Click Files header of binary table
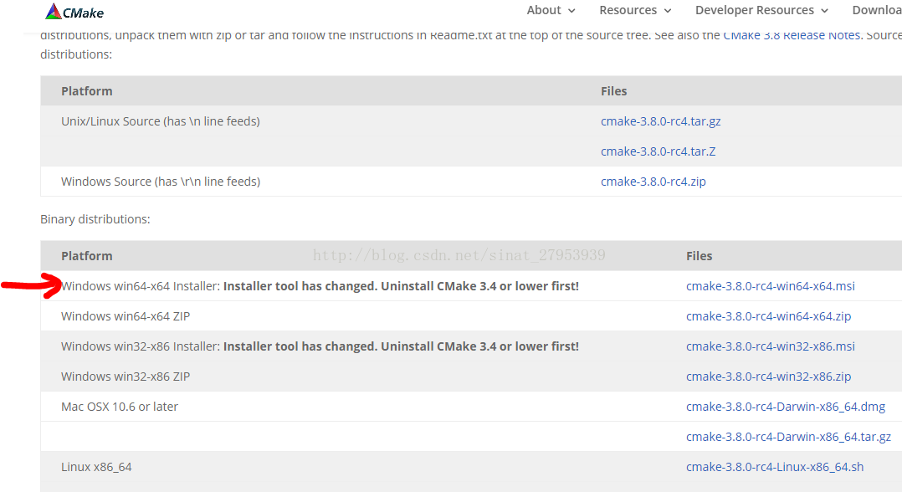 [x=699, y=256]
